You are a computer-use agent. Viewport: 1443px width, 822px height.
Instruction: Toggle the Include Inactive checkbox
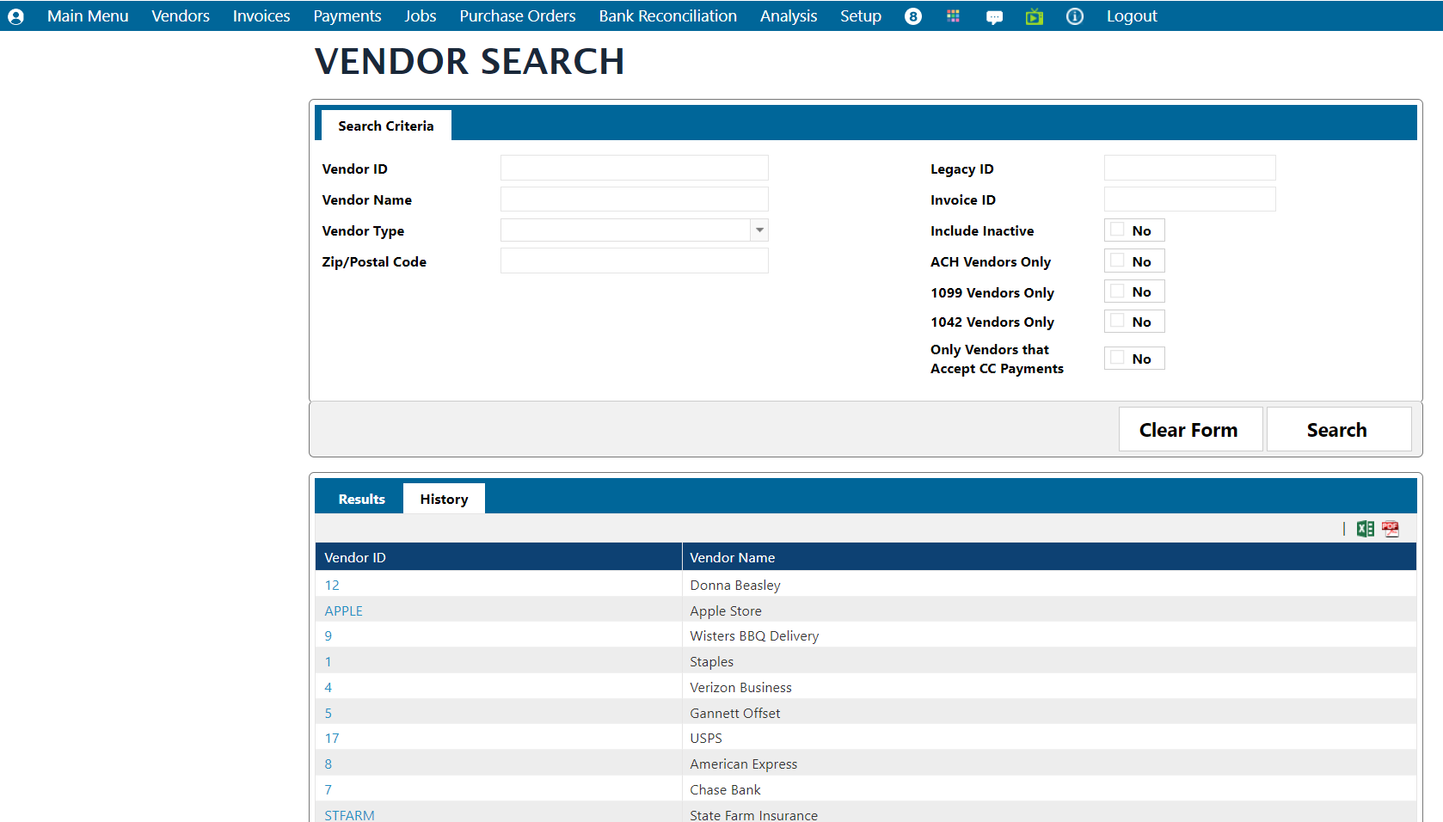[1117, 230]
